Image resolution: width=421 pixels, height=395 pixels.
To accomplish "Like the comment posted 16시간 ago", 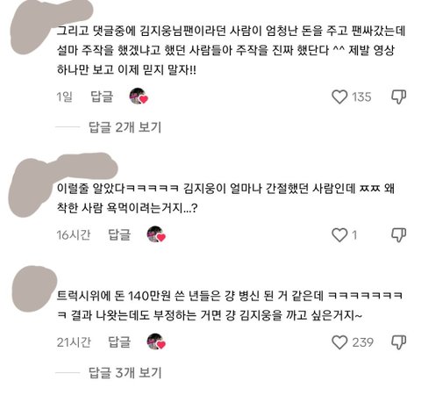I will [339, 235].
